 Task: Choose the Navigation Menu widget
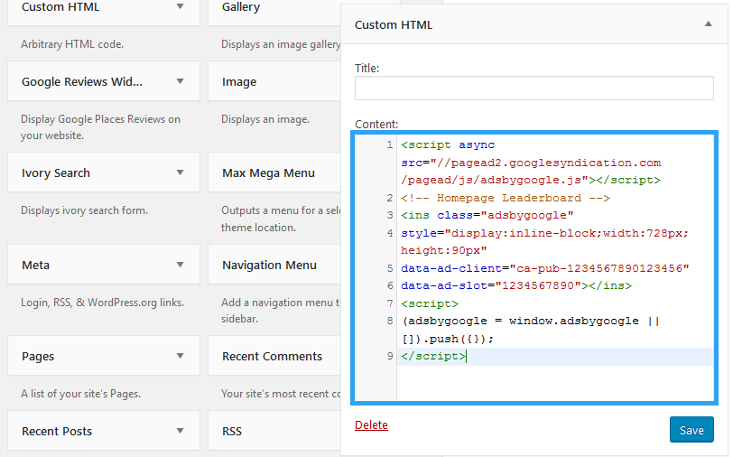[269, 265]
